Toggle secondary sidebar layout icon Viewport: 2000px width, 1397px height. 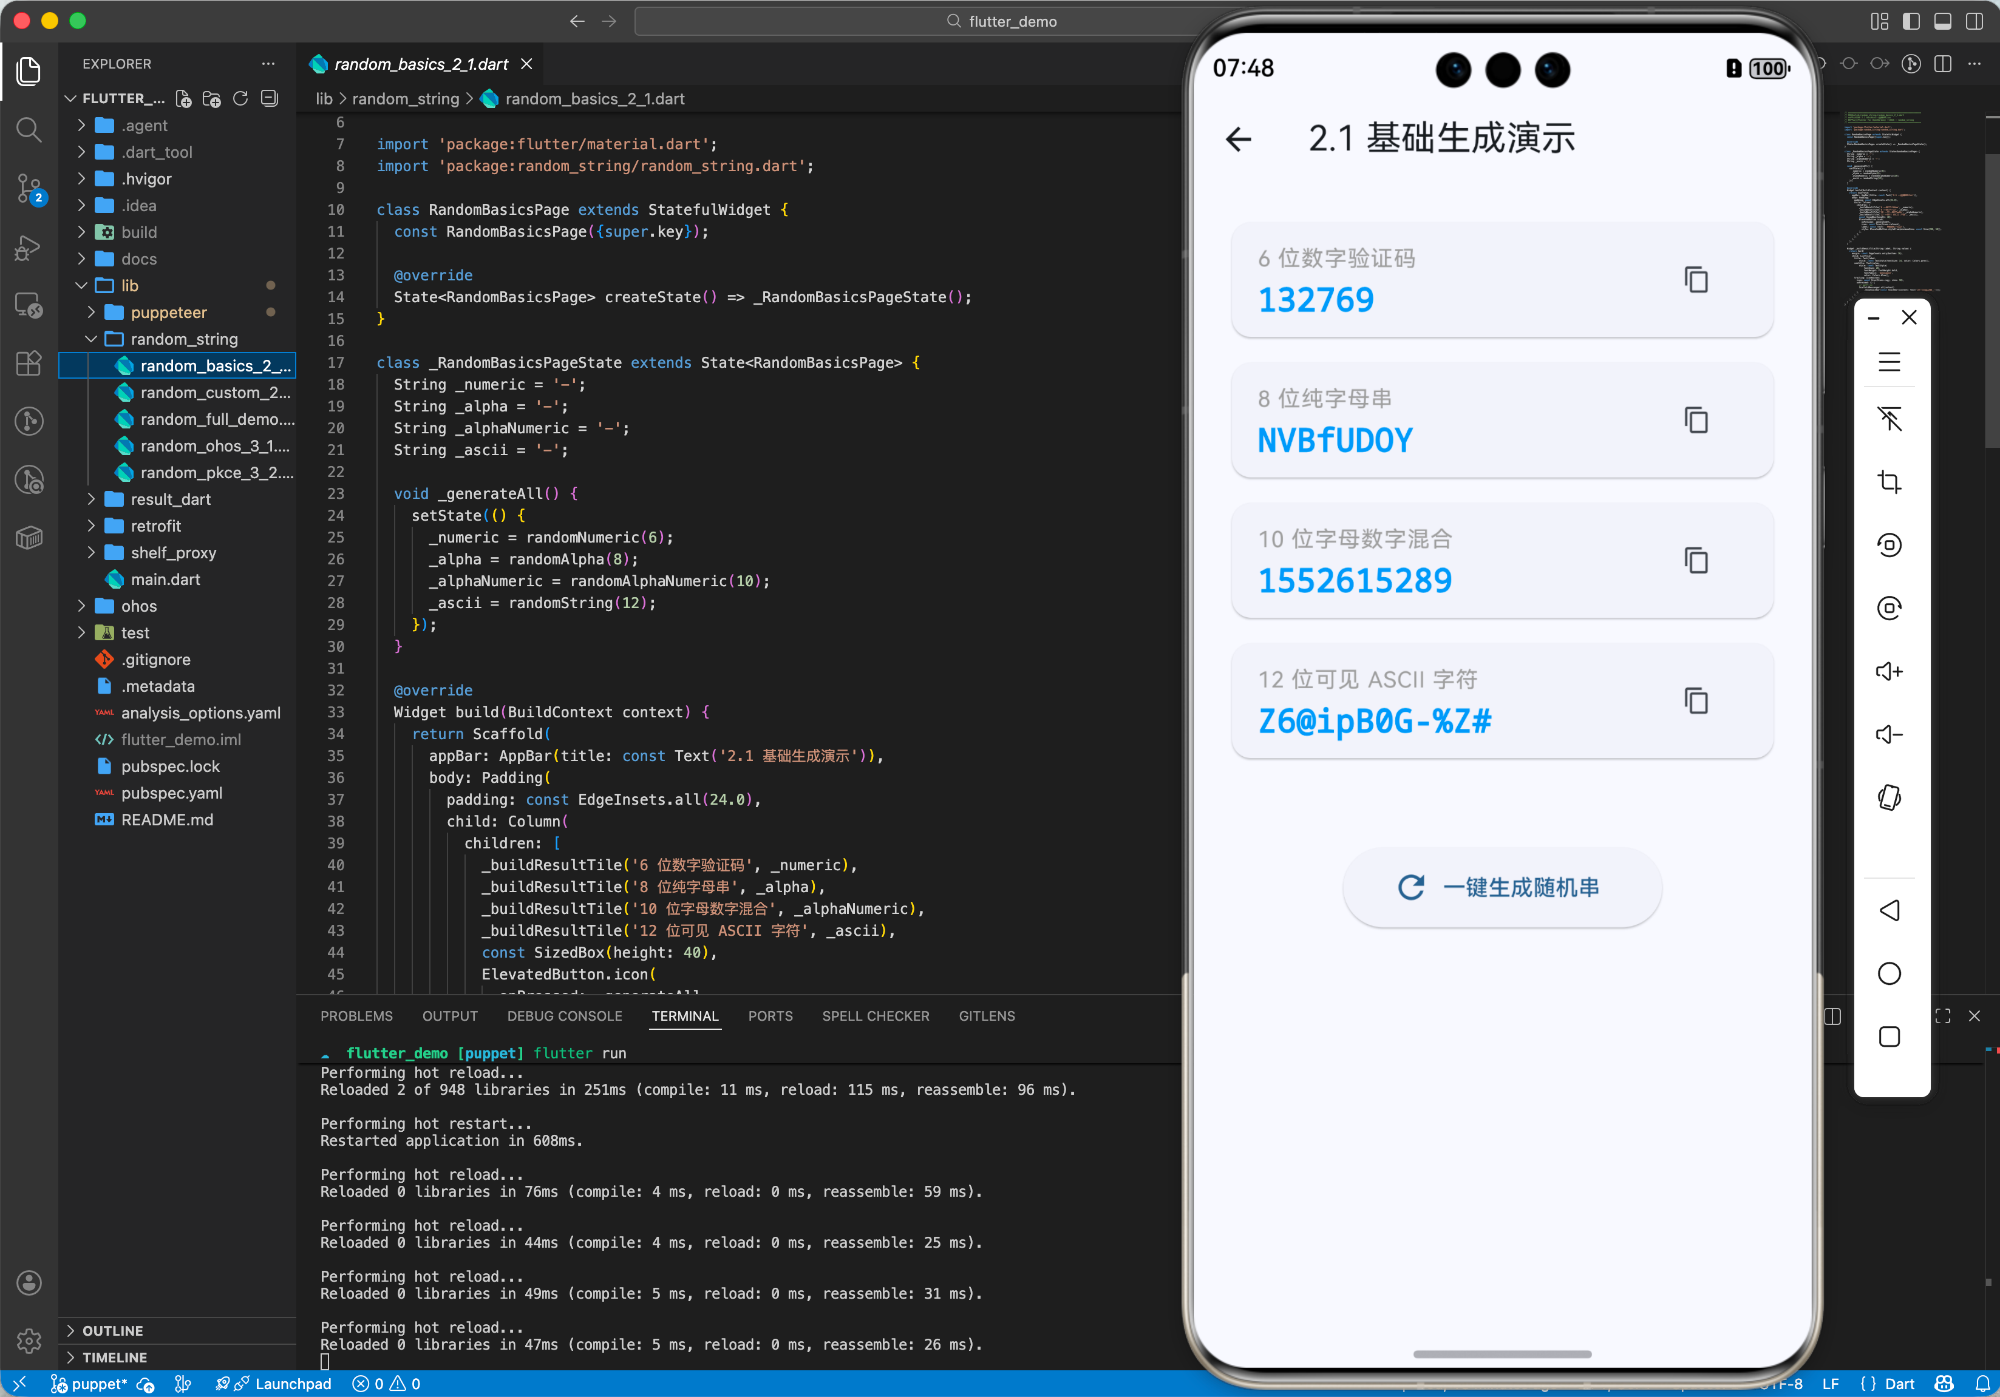click(x=1974, y=21)
